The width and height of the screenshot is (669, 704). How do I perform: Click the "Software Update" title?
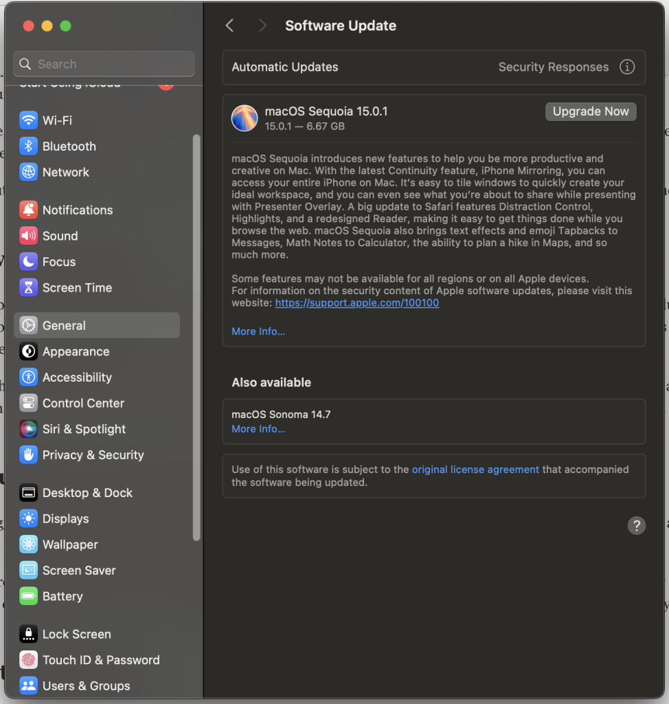coord(341,25)
